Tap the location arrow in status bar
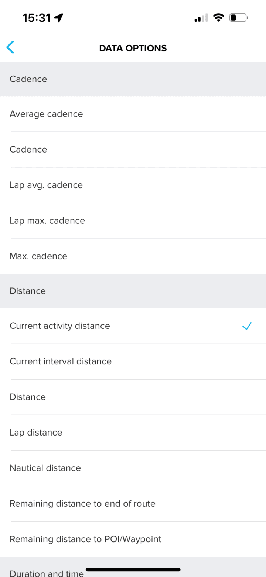266x577 pixels. [59, 17]
